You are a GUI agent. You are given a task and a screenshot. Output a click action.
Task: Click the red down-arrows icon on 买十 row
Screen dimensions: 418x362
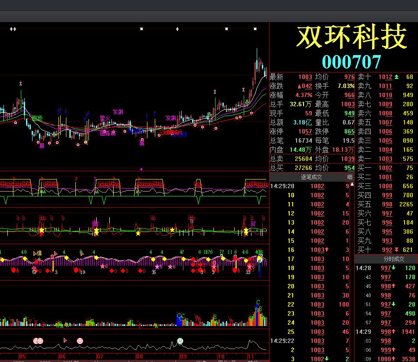pyautogui.click(x=396, y=250)
